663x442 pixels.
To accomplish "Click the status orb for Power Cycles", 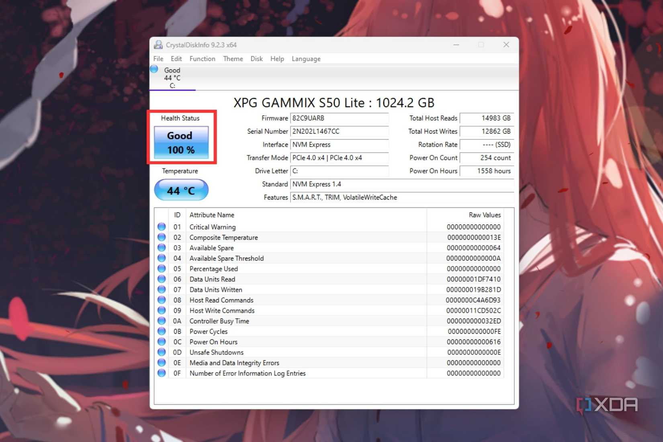I will pos(162,331).
